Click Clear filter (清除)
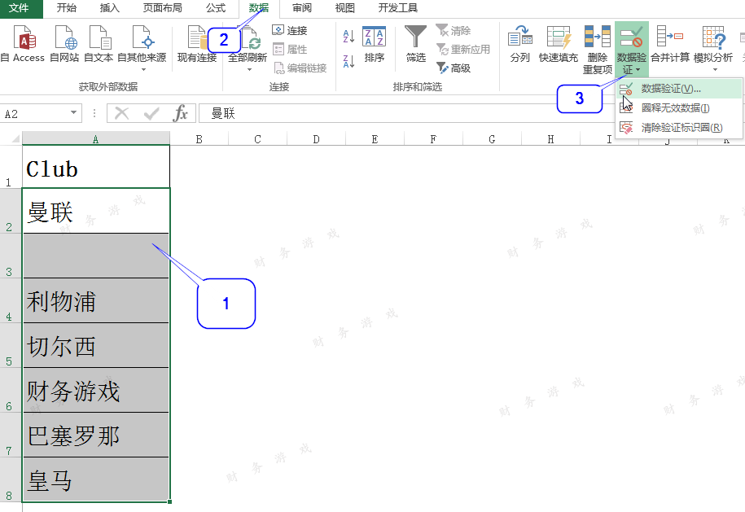 (x=454, y=30)
